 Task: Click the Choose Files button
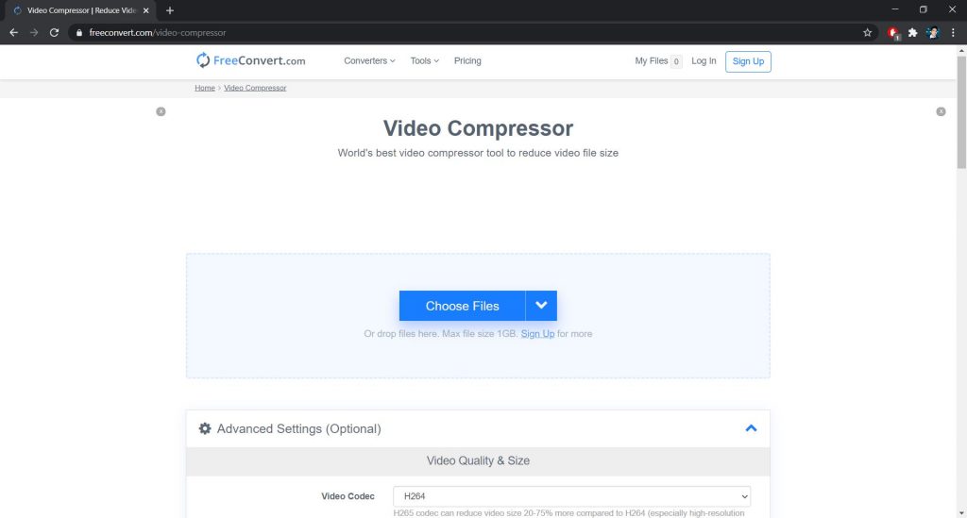462,306
